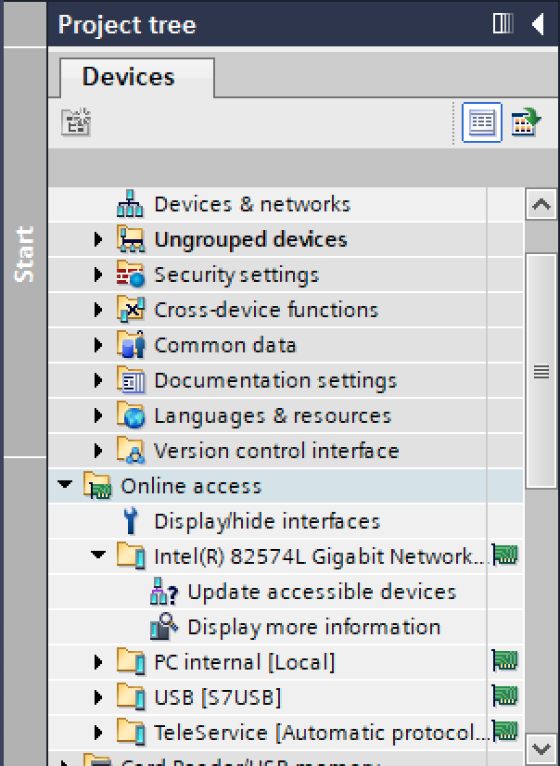Expand the USB [S7USB] node
Viewport: 560px width, 766px height.
coord(99,697)
